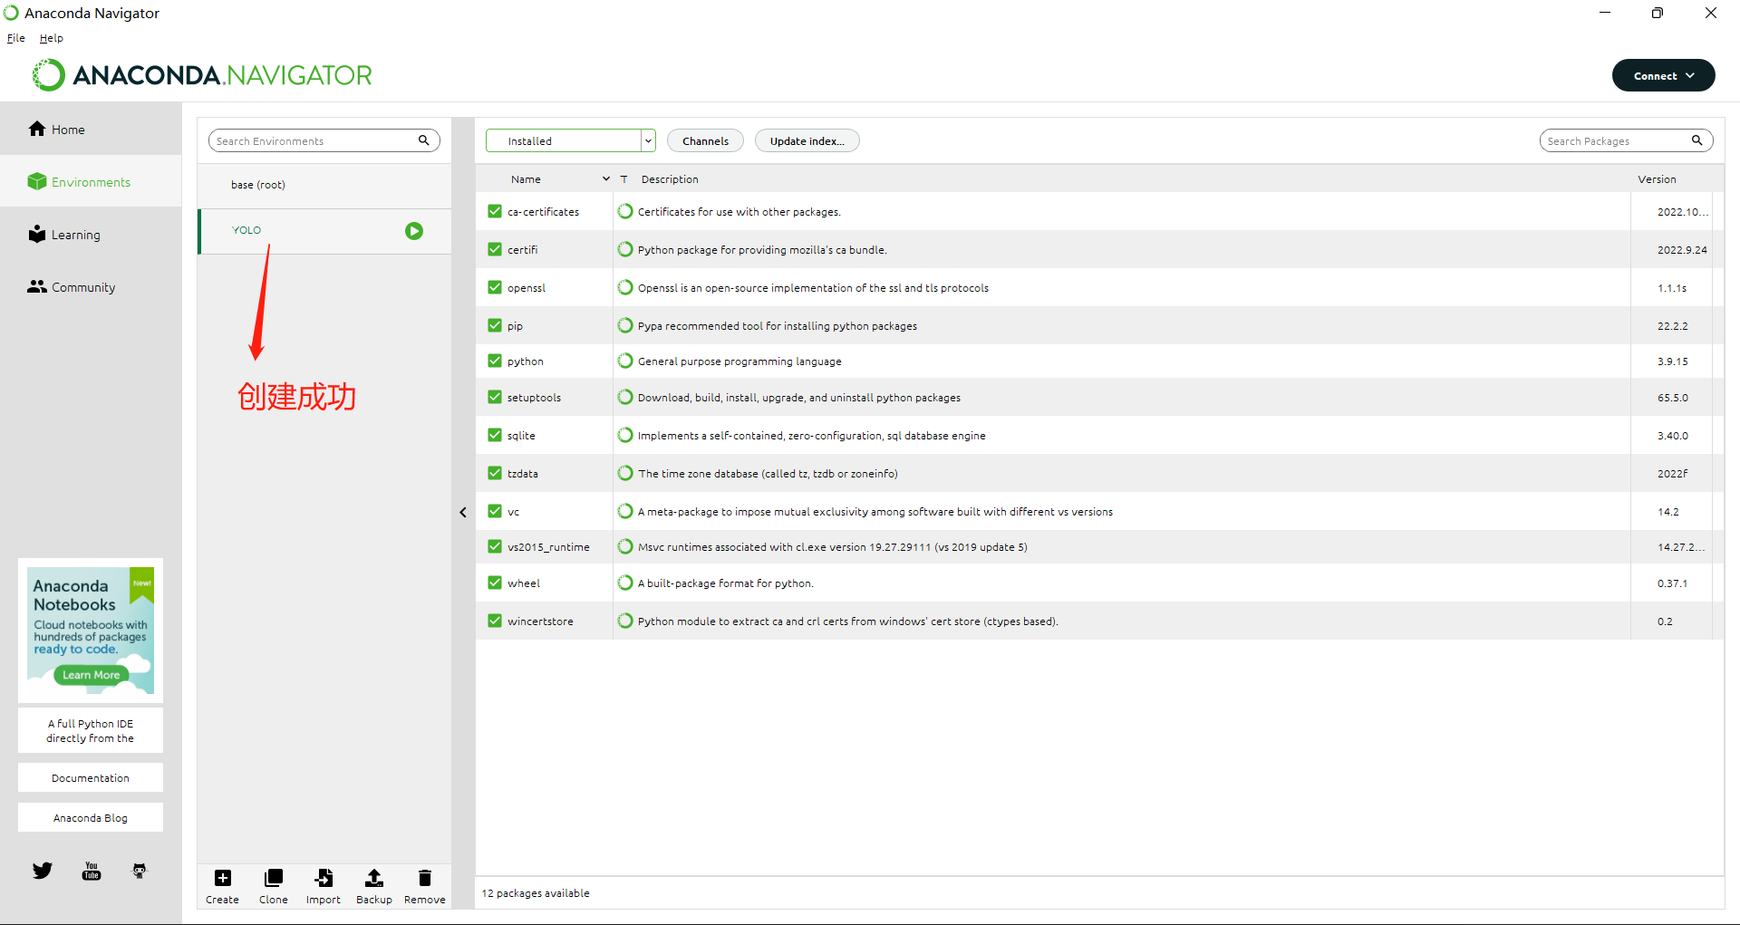
Task: Click the Description column header
Action: [x=670, y=179]
